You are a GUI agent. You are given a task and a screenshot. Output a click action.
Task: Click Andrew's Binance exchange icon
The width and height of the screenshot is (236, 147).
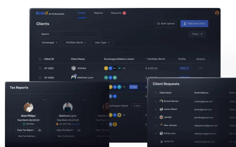point(106,68)
